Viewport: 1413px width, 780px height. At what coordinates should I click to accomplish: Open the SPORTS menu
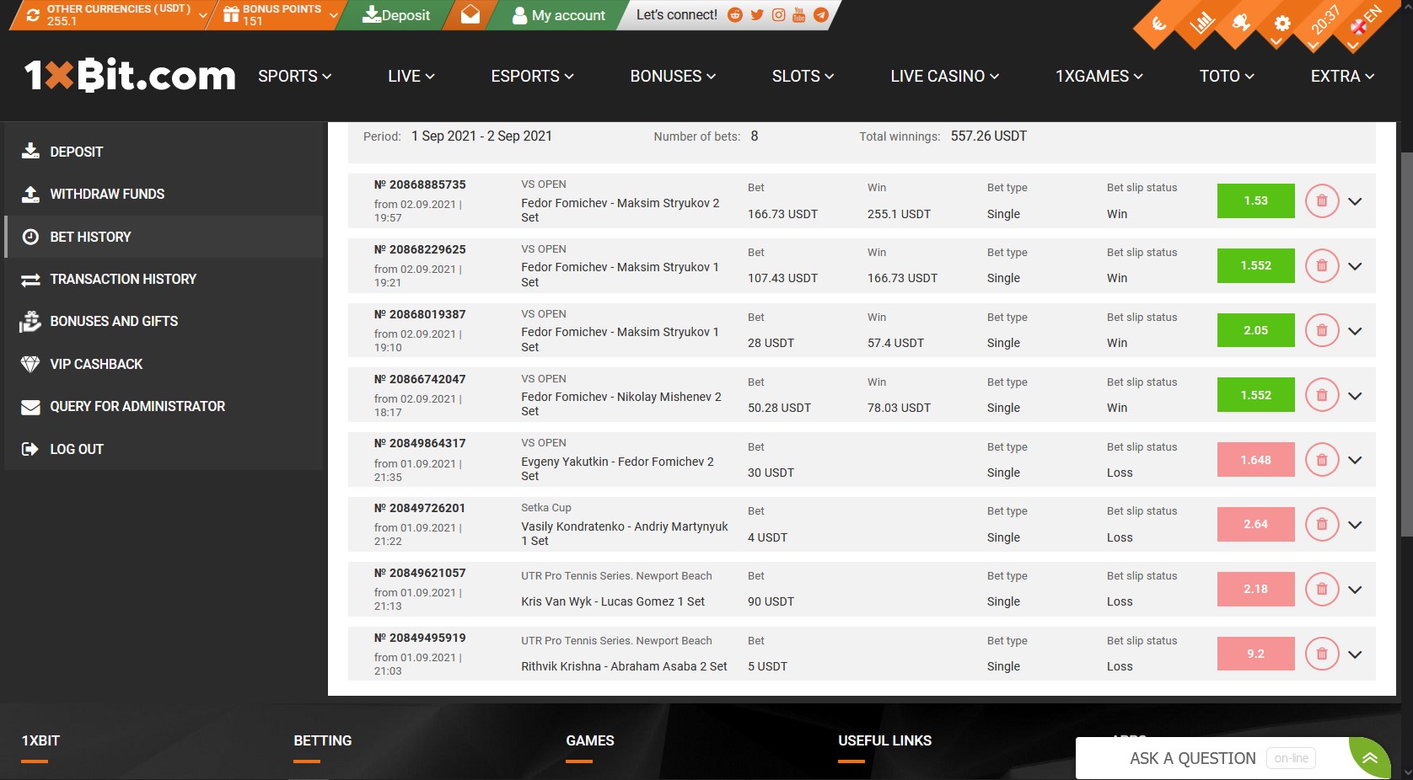coord(295,76)
